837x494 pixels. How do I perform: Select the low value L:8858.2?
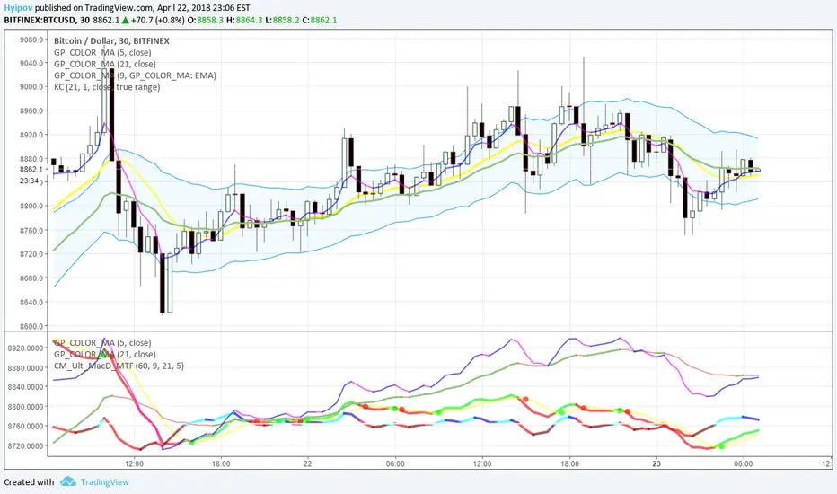(x=282, y=20)
